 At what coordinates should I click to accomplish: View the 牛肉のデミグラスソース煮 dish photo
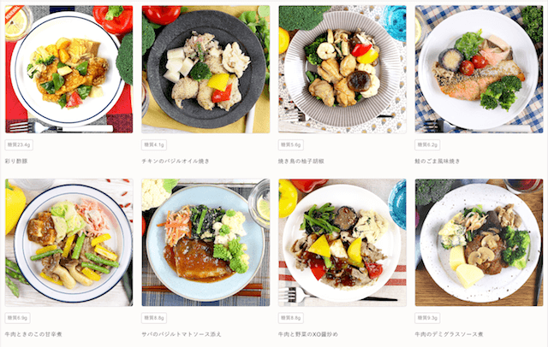[x=479, y=243]
